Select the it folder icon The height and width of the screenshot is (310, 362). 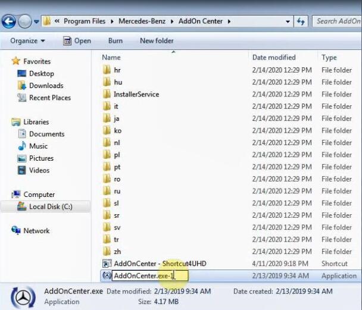pyautogui.click(x=107, y=107)
